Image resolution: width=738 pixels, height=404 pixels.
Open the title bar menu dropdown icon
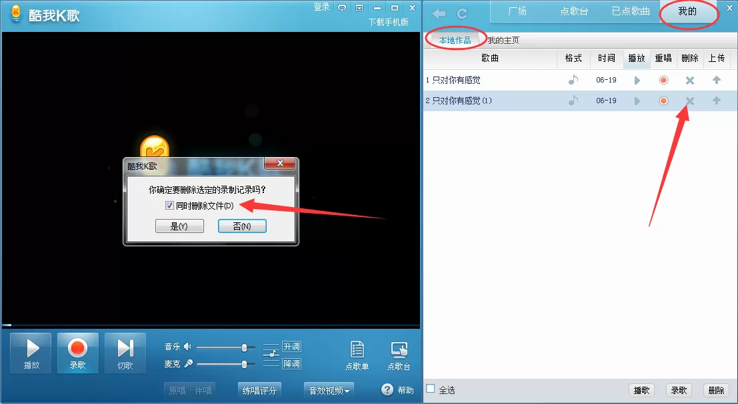click(359, 7)
